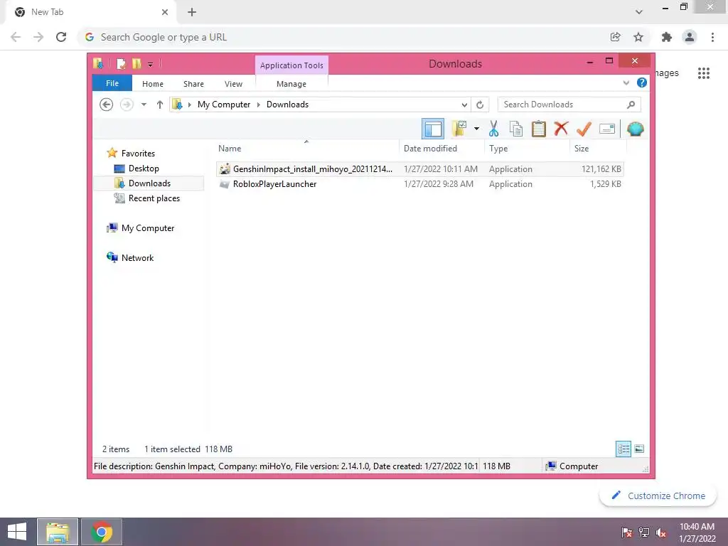Select Network in navigation pane
Viewport: 728px width, 546px height.
137,257
